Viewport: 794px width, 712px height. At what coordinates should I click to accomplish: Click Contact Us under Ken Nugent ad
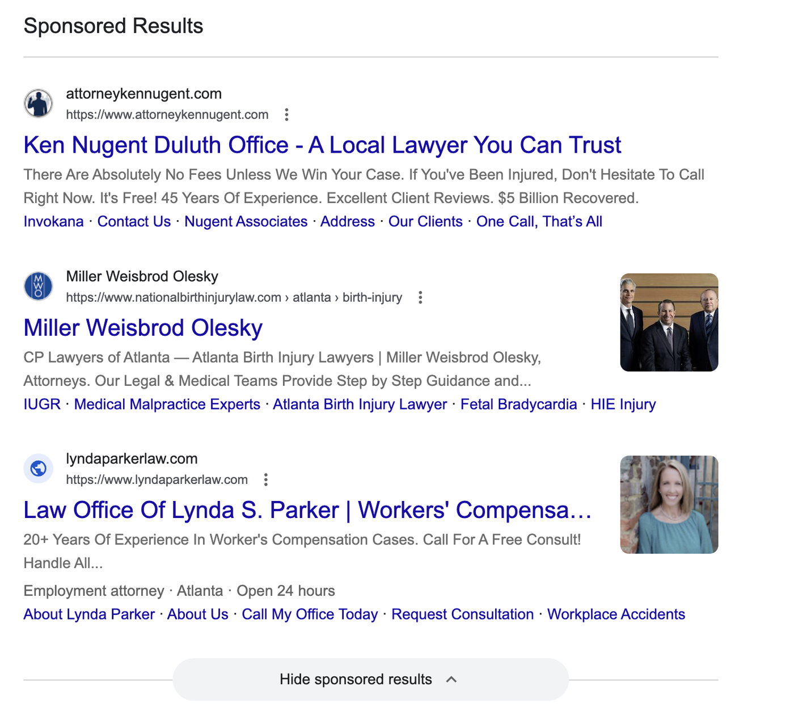tap(134, 222)
